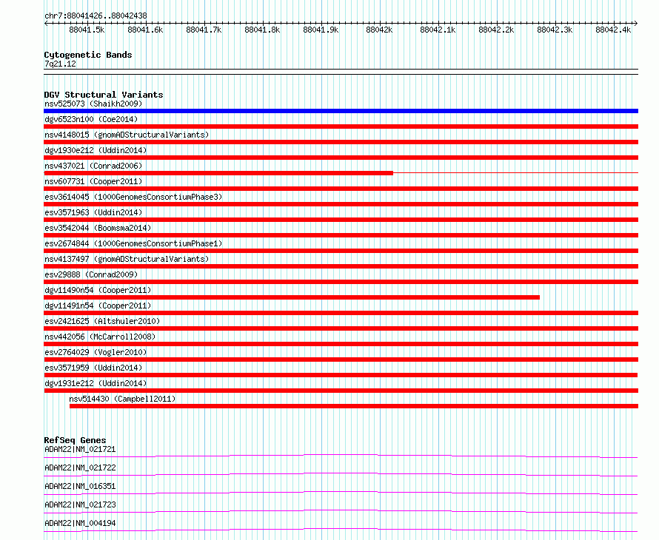Click the chr7:88041426..88042438 coordinate label
This screenshot has width=659, height=540.
point(96,16)
